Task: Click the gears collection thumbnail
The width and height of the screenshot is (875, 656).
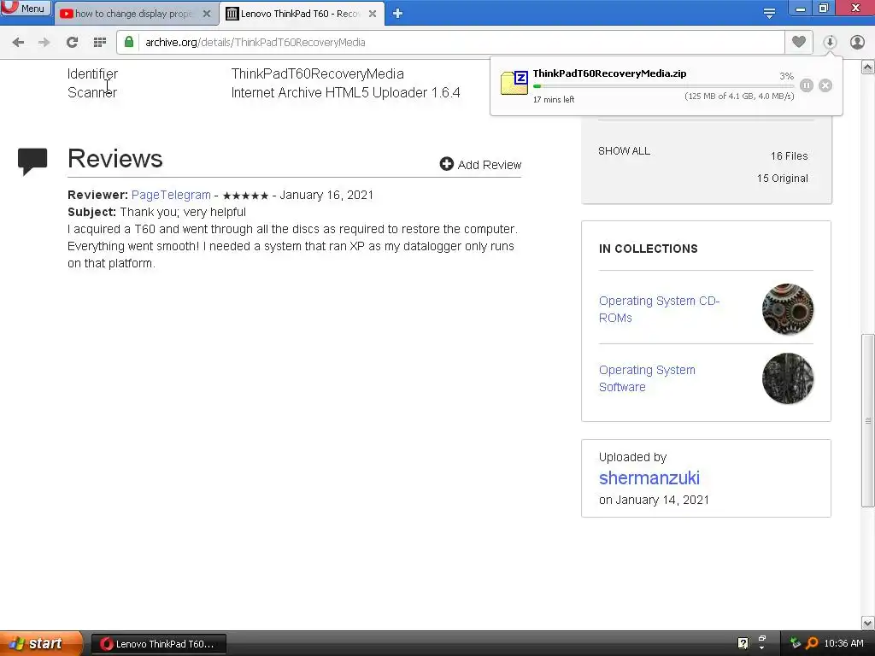Action: point(787,309)
